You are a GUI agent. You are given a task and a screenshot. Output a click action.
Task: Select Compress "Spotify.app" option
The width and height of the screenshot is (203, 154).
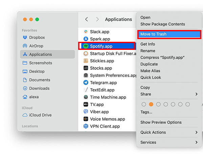(162, 57)
